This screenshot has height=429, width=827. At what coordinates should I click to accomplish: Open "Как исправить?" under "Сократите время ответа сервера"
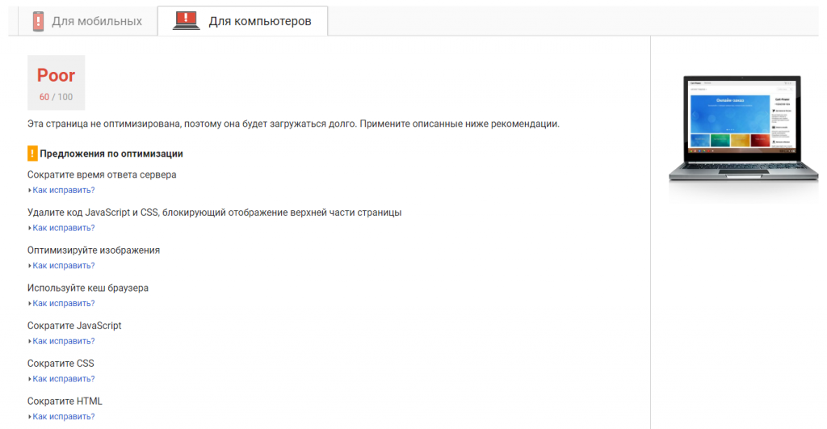tap(63, 190)
